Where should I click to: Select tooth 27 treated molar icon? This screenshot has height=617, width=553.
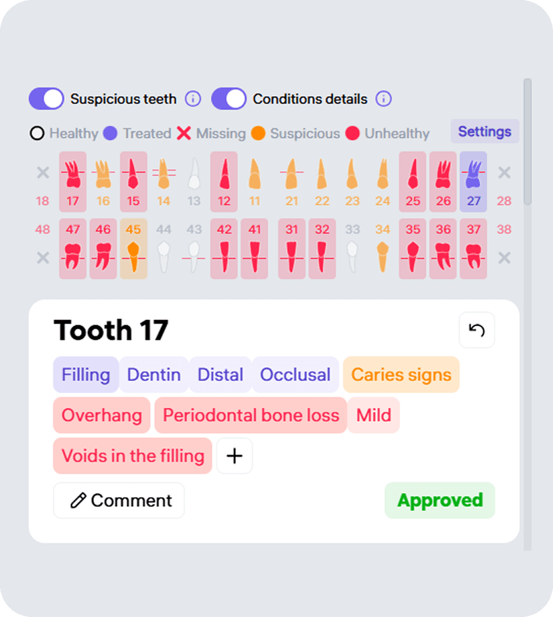coord(473,182)
